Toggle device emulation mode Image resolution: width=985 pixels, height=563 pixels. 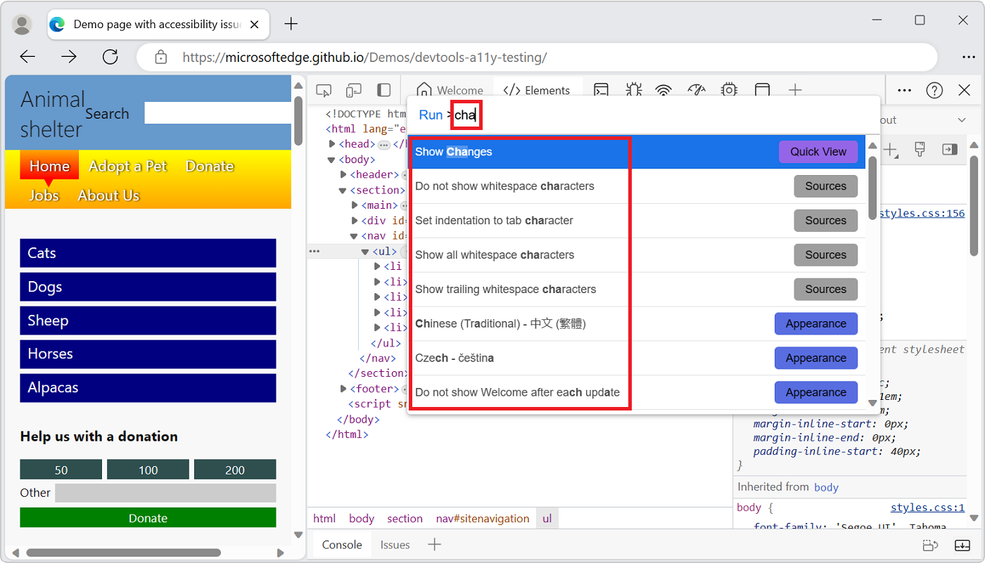click(x=353, y=90)
